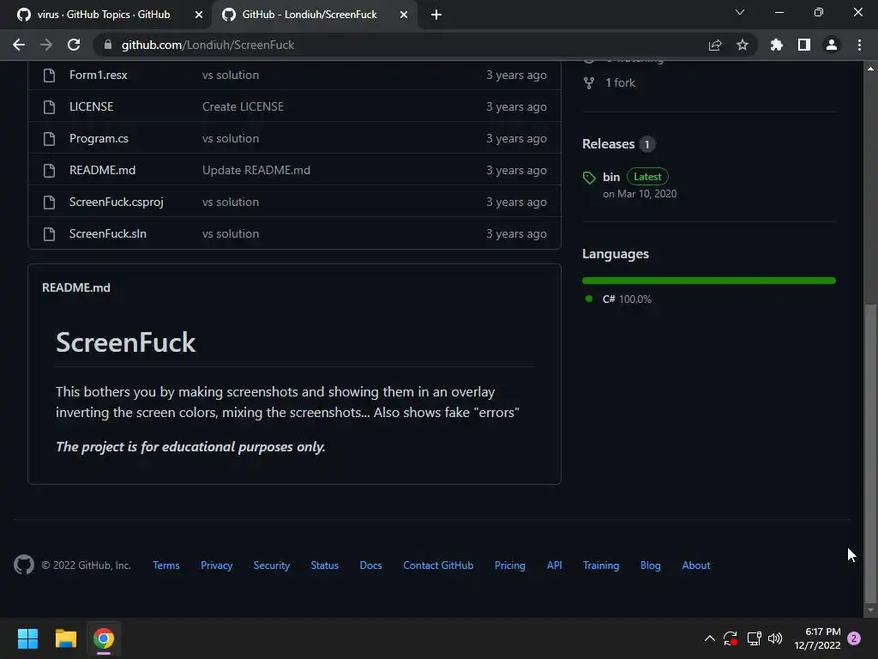The image size is (878, 659).
Task: Open the About footer link
Action: tap(696, 565)
